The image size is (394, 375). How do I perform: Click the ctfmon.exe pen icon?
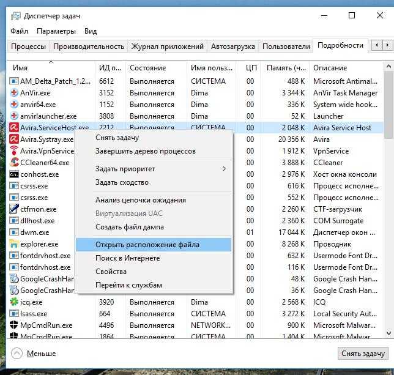(14, 209)
